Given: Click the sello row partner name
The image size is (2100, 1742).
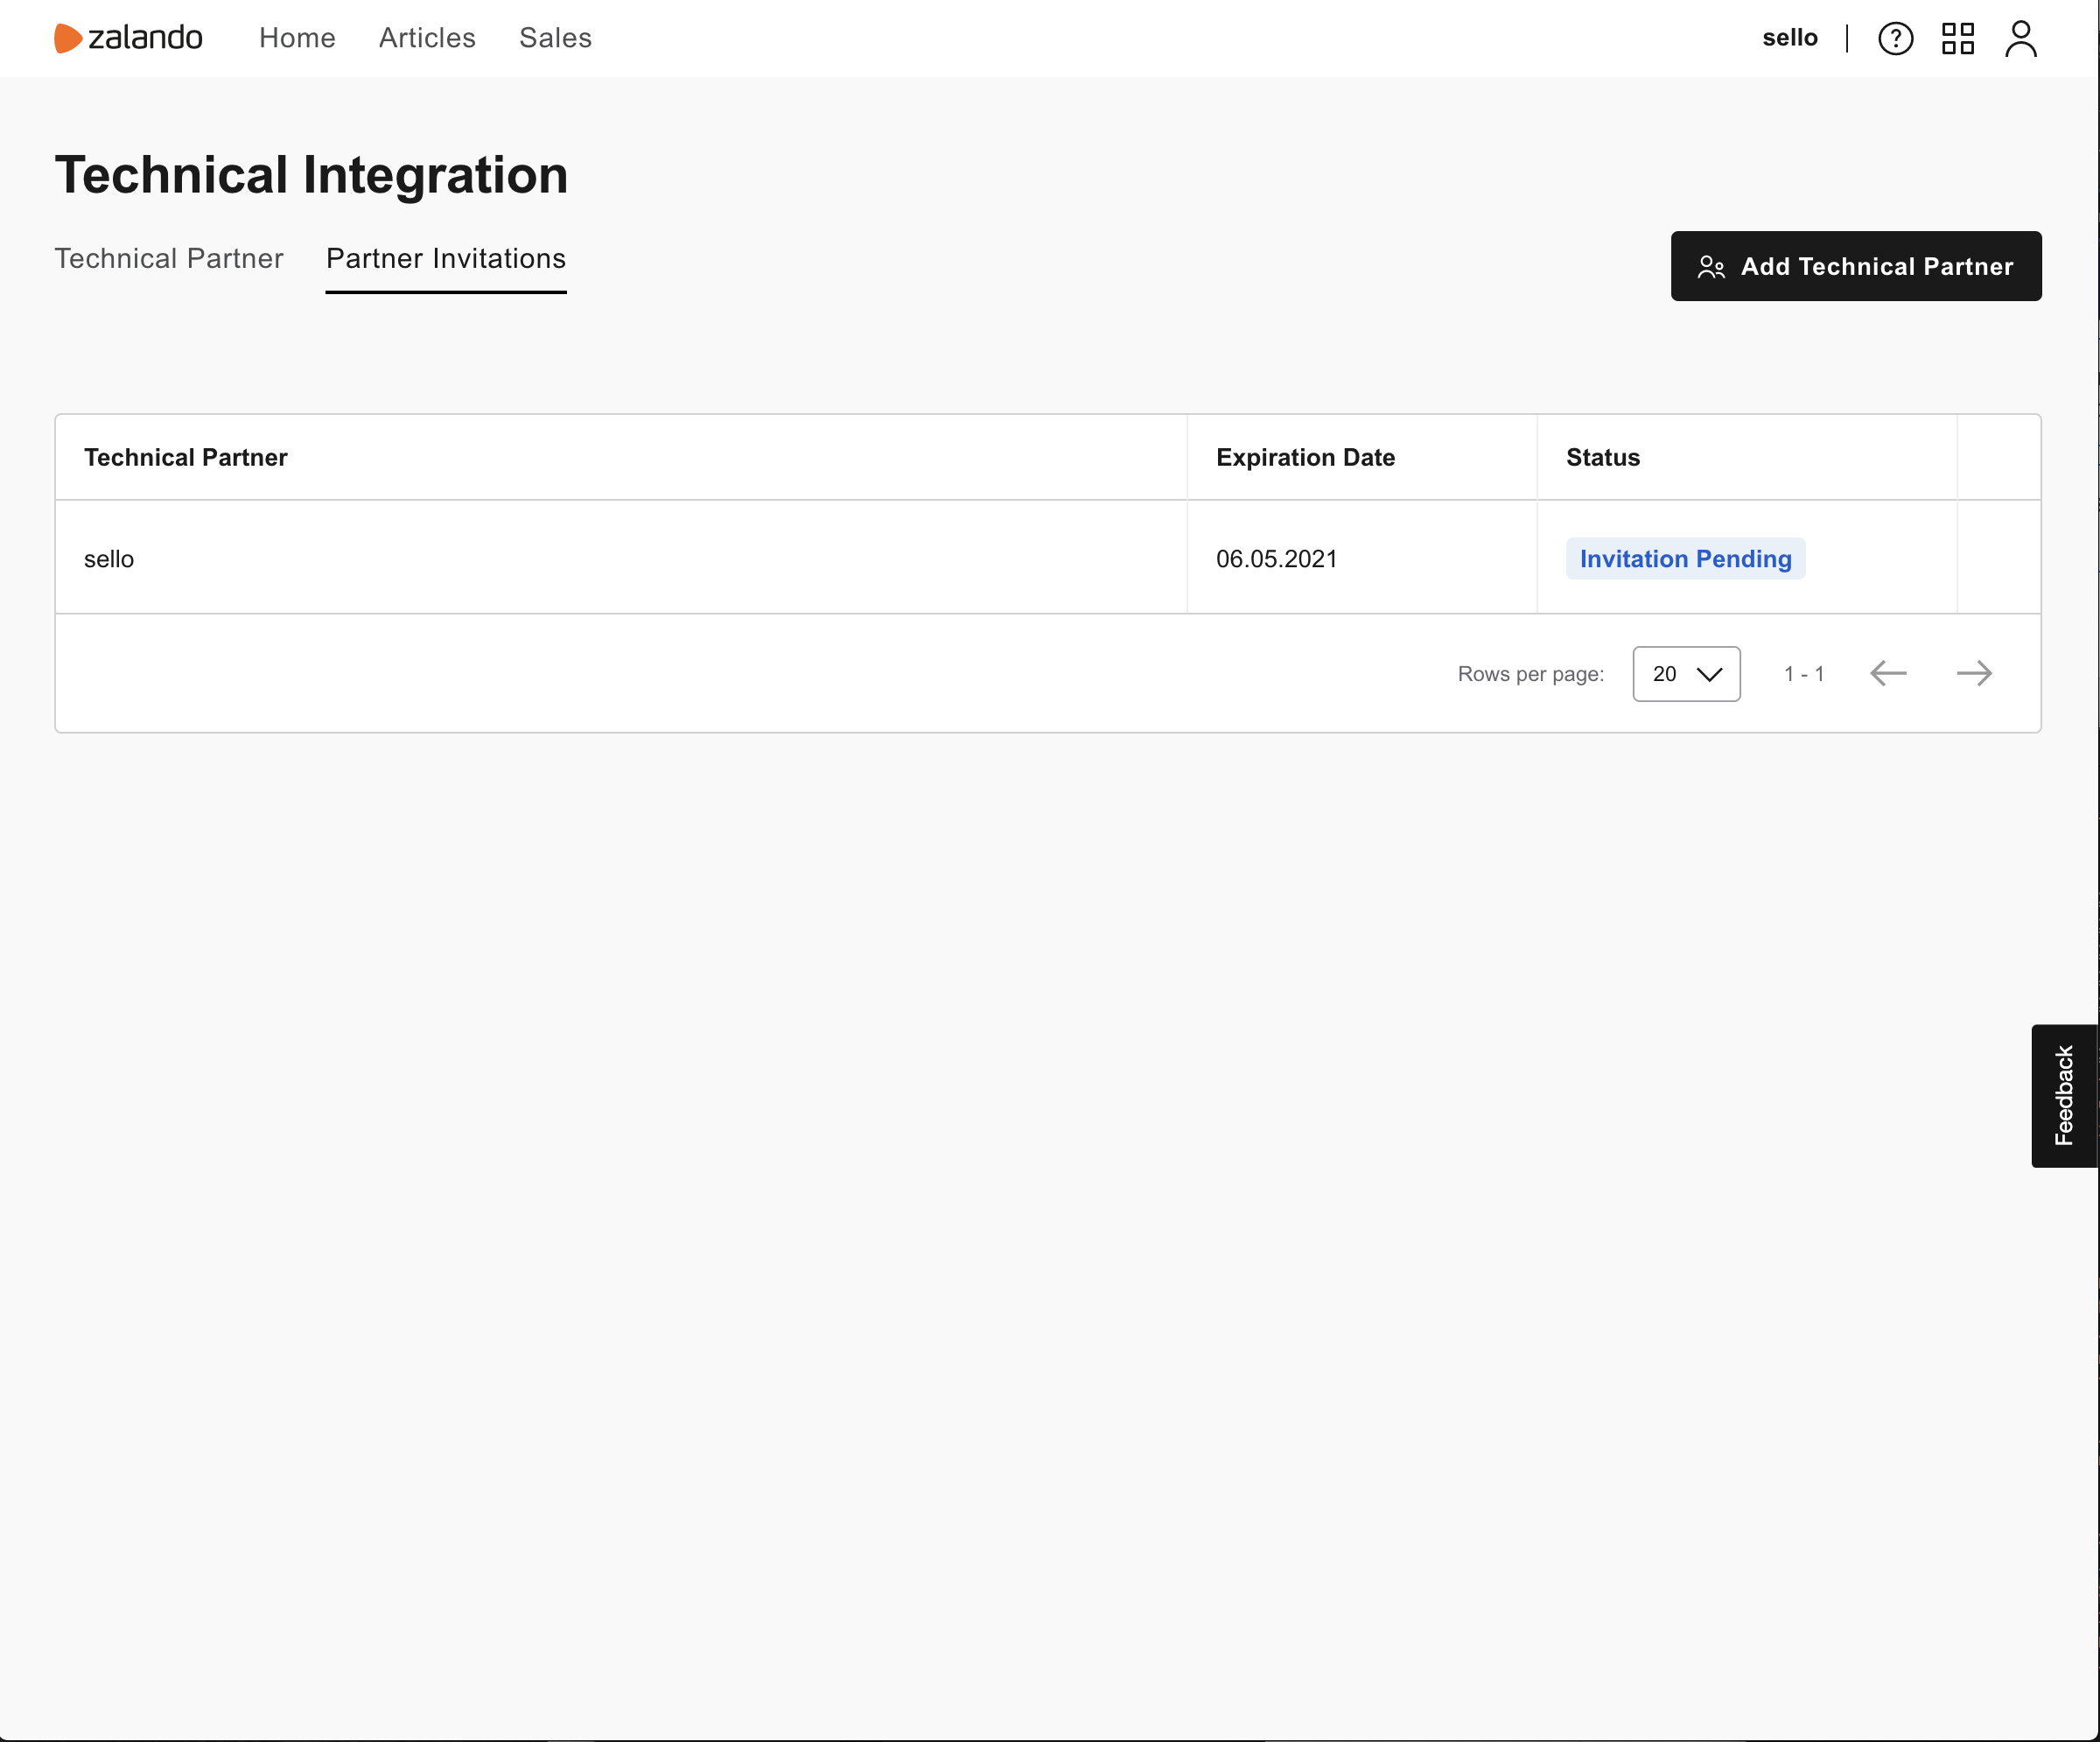Looking at the screenshot, I should click(x=109, y=558).
